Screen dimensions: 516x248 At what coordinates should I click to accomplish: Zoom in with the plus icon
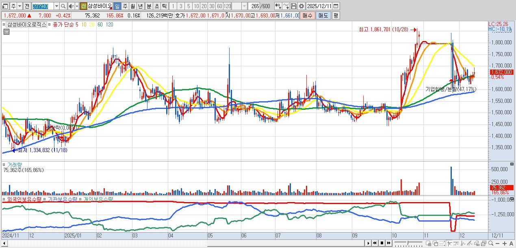505,243
